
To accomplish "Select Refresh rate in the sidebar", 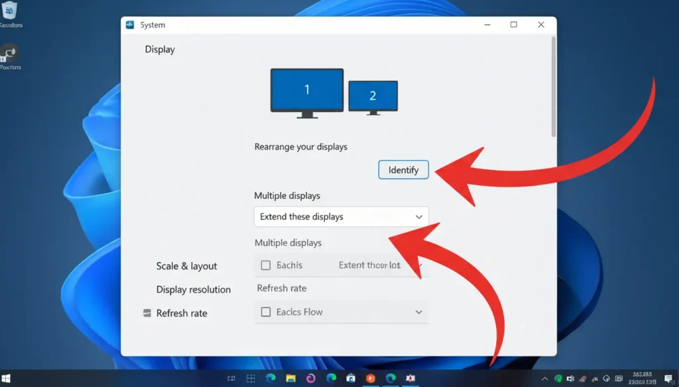I will point(182,313).
